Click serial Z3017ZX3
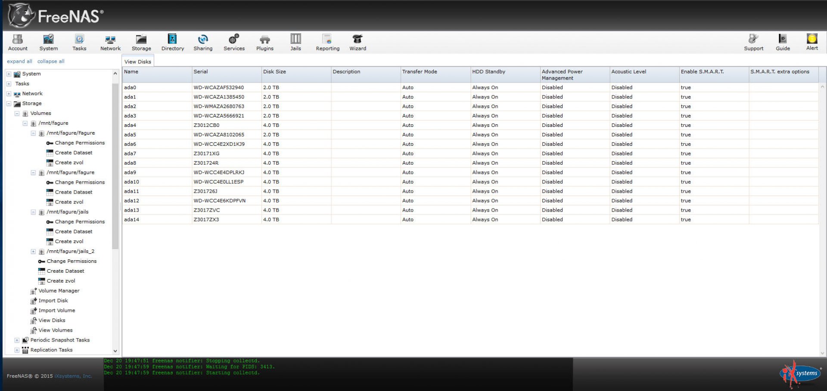 206,219
